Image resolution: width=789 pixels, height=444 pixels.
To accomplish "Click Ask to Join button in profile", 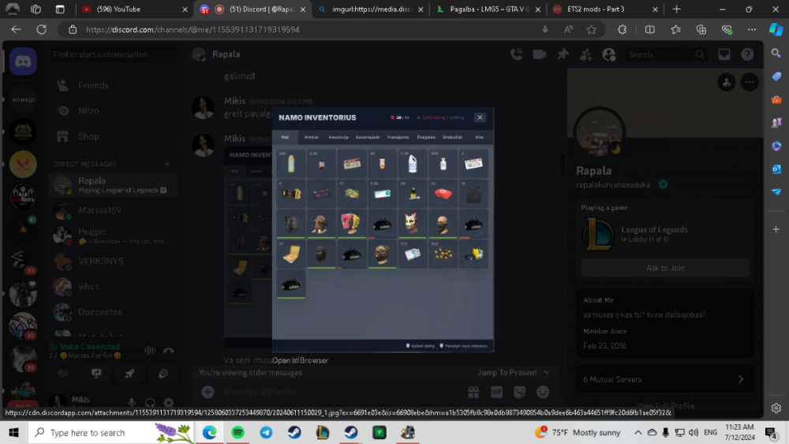I will [665, 268].
